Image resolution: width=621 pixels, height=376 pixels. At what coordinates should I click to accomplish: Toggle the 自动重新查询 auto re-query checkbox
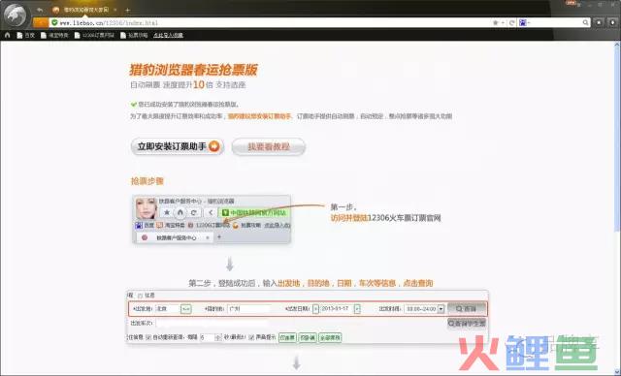point(148,337)
